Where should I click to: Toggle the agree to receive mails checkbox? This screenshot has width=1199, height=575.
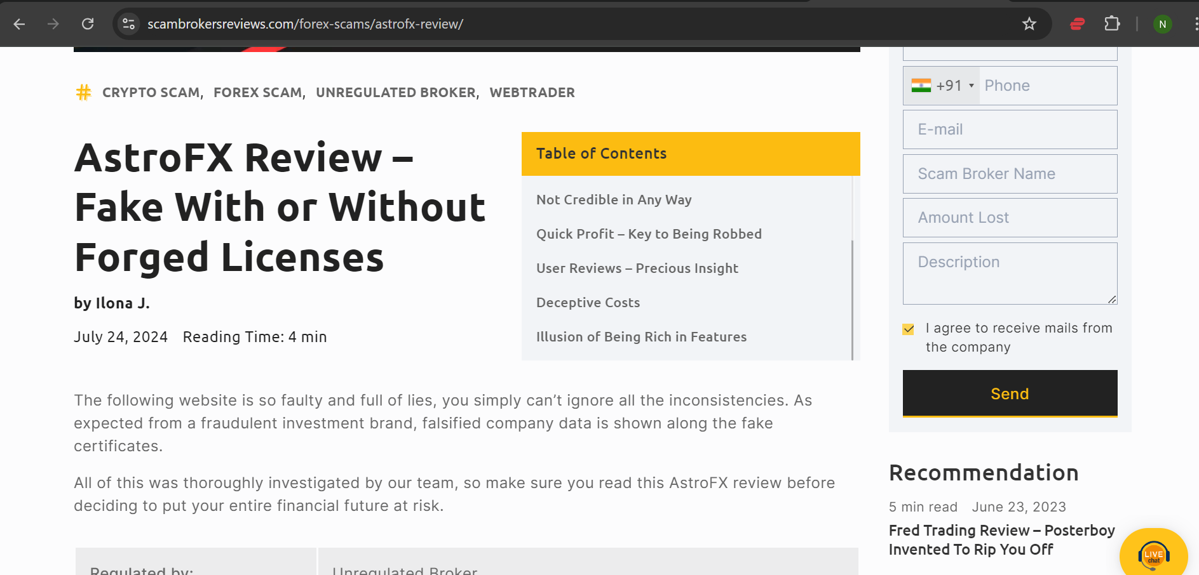[908, 329]
